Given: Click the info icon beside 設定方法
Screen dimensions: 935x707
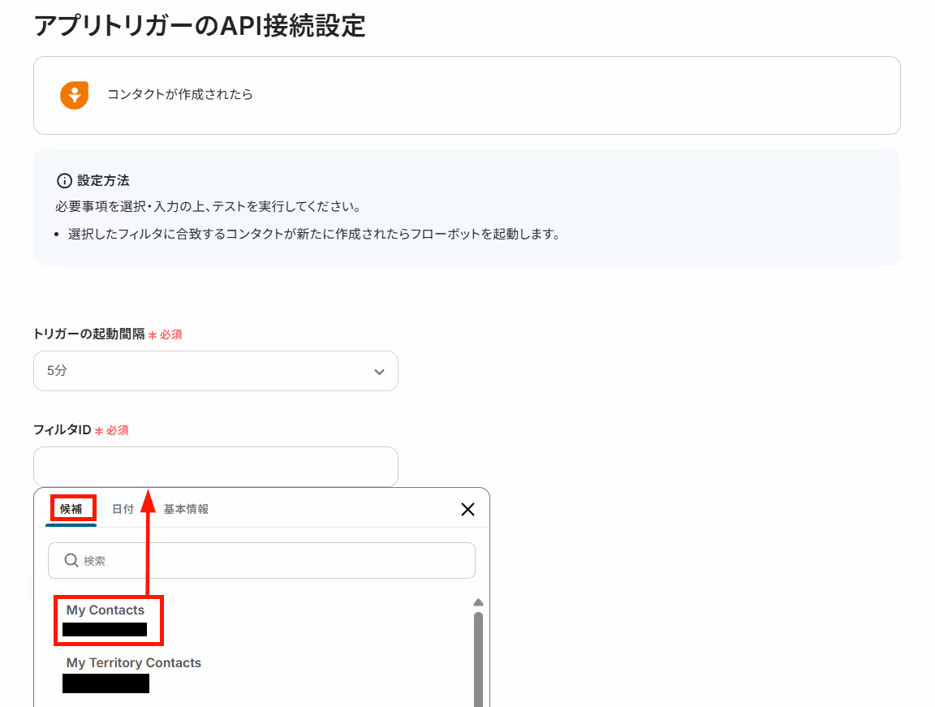Looking at the screenshot, I should [64, 181].
